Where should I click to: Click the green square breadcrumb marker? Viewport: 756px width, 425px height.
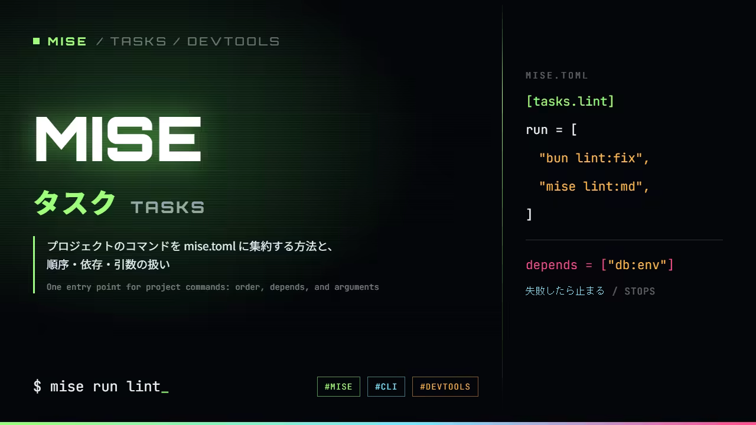pyautogui.click(x=37, y=41)
